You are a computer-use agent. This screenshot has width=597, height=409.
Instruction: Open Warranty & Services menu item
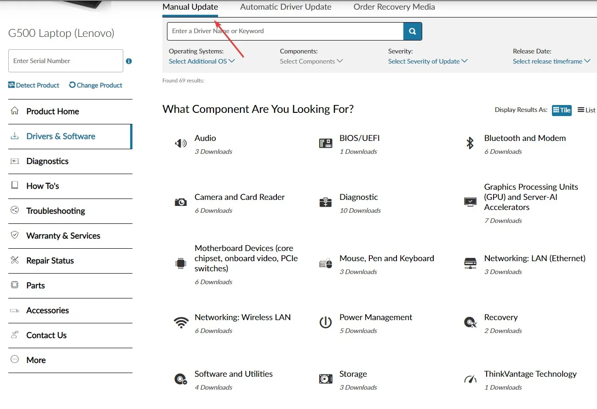[x=70, y=236]
